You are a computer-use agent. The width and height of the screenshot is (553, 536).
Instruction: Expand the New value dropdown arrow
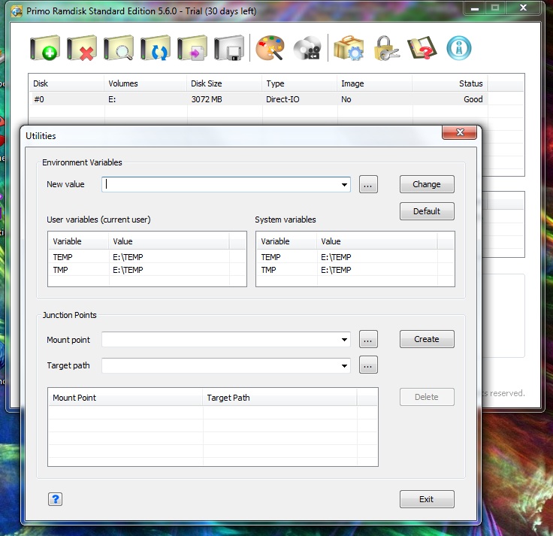[x=344, y=184]
